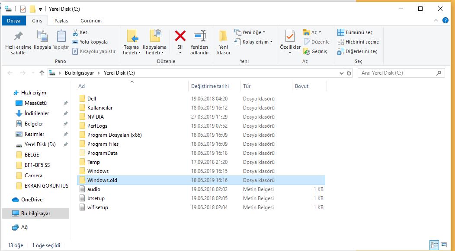Switch to the Giriş tab
455x251 pixels.
pos(37,21)
